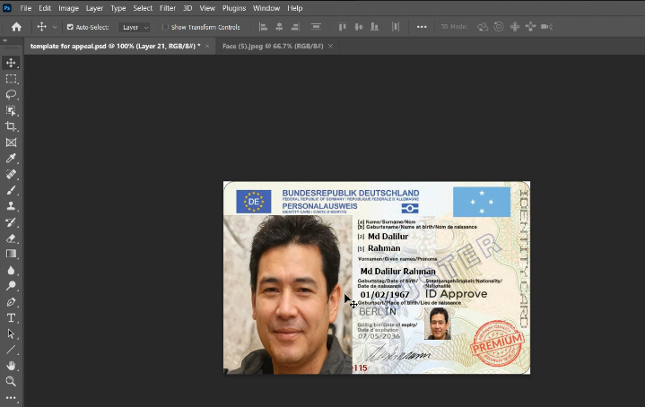Select the Eraser tool

coord(12,238)
